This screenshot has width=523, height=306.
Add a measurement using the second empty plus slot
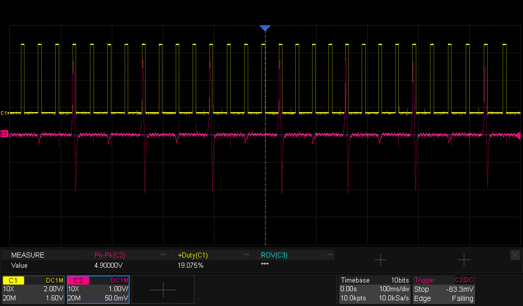click(x=464, y=260)
